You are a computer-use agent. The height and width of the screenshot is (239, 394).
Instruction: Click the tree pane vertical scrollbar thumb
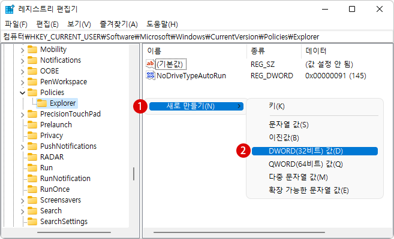(x=134, y=174)
